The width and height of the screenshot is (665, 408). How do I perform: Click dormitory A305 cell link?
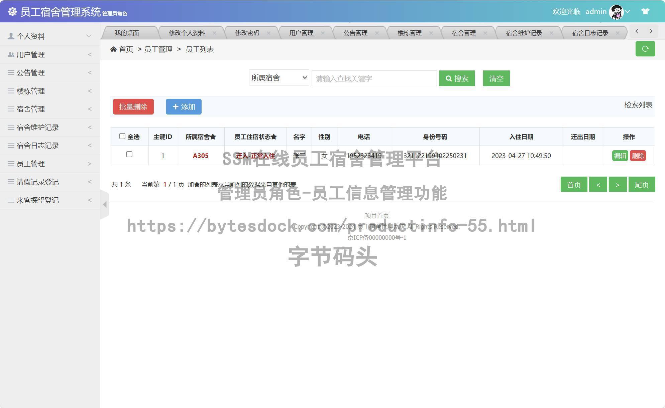tap(201, 156)
